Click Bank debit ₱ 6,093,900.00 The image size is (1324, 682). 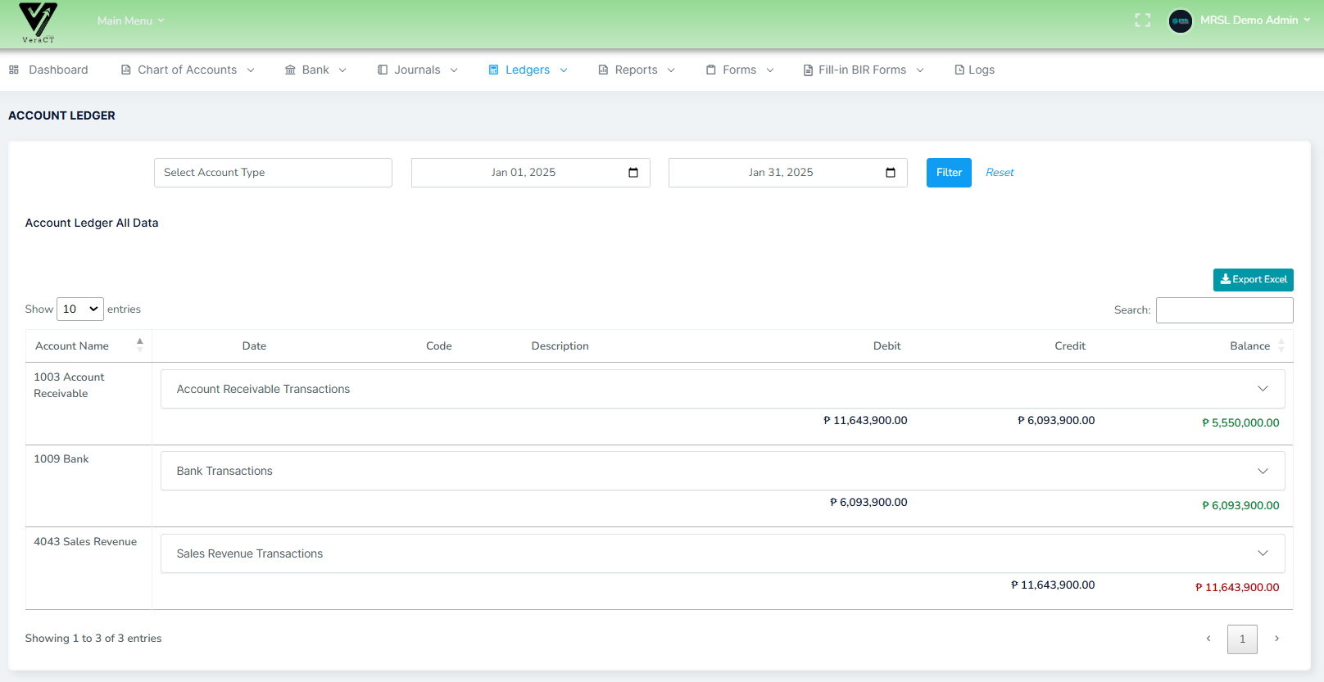click(868, 503)
